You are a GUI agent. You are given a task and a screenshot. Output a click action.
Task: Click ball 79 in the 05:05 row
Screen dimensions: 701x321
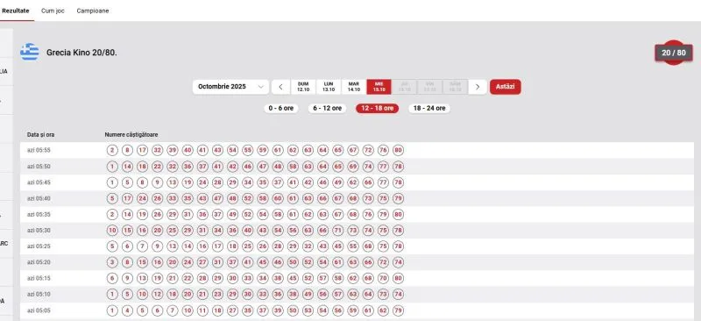coord(398,310)
